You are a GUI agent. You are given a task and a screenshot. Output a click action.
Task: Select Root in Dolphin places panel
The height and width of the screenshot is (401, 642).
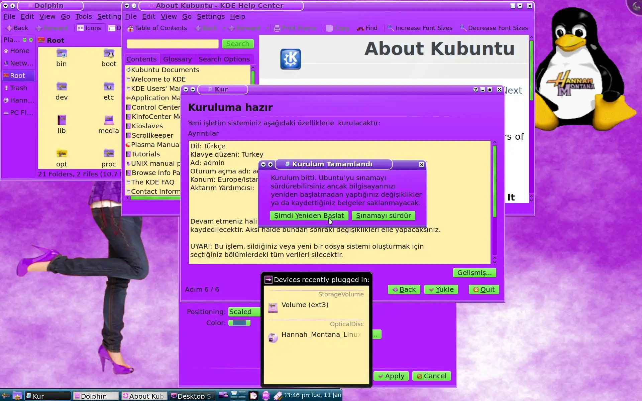pyautogui.click(x=17, y=76)
